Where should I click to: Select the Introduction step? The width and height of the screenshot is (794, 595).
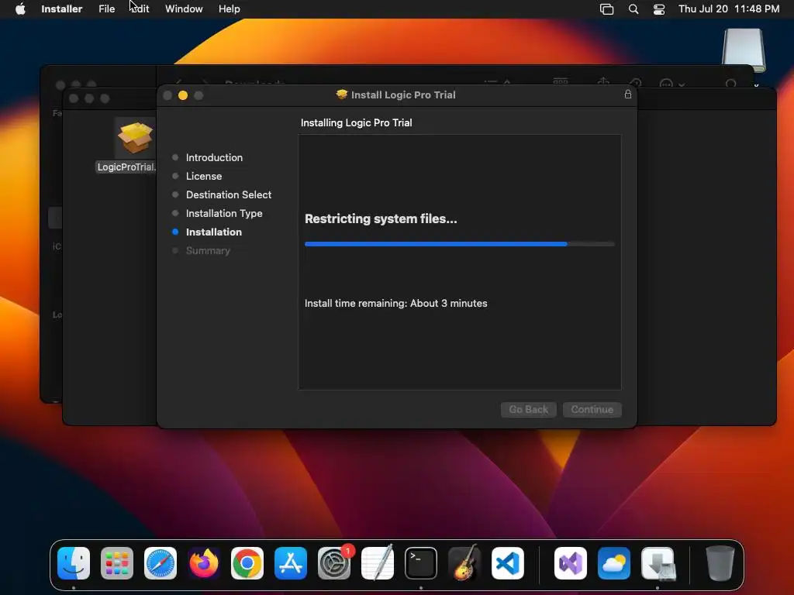click(214, 157)
